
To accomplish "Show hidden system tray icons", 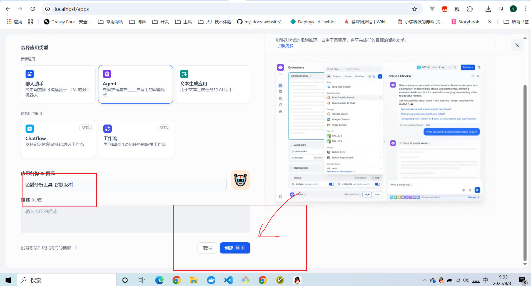I will (424, 280).
